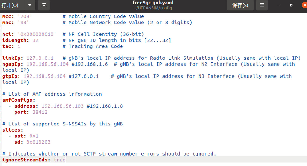Save the file with 保存(S)
The height and width of the screenshot is (166, 307).
click(240, 5)
